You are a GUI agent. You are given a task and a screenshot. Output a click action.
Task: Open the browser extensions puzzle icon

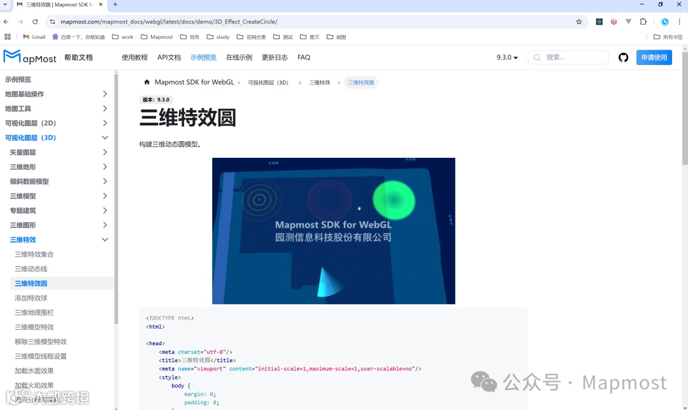643,22
